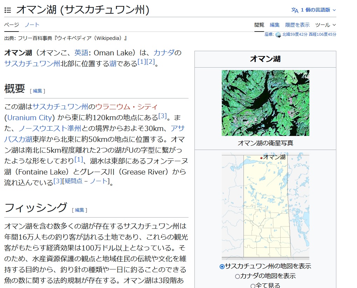357x288 pixels.
Task: Follow the ウラニウム・シティ red link
Action: 127,107
